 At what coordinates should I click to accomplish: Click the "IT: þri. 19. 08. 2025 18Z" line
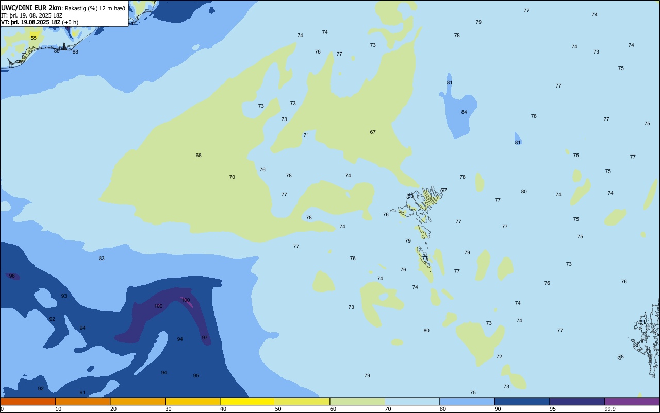point(32,15)
